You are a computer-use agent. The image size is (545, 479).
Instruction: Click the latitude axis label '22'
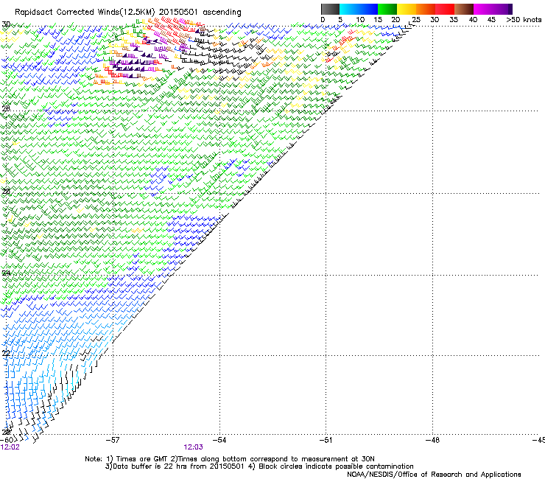(x=6, y=354)
